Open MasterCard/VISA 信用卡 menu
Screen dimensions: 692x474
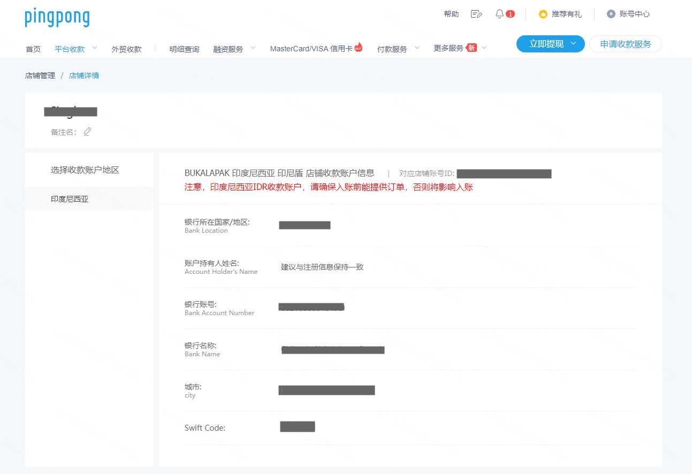tap(311, 49)
